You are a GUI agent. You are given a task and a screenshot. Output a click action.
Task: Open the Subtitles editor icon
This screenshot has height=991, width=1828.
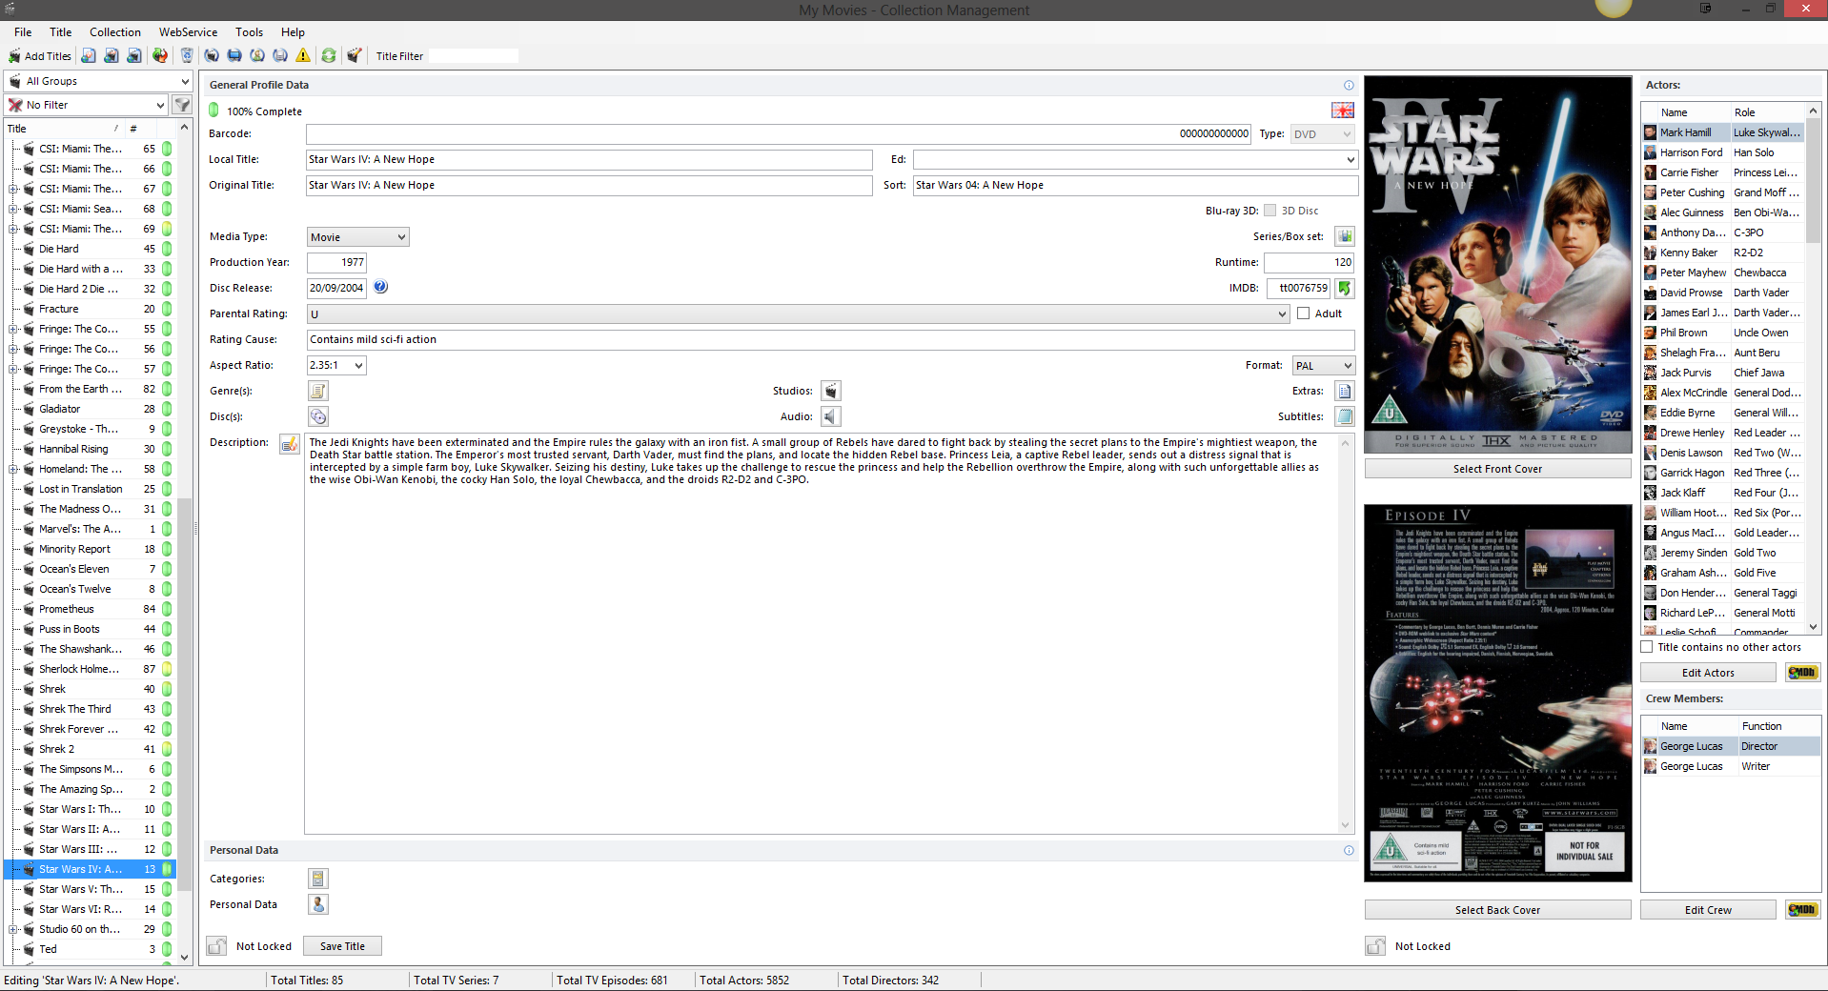coord(1344,416)
